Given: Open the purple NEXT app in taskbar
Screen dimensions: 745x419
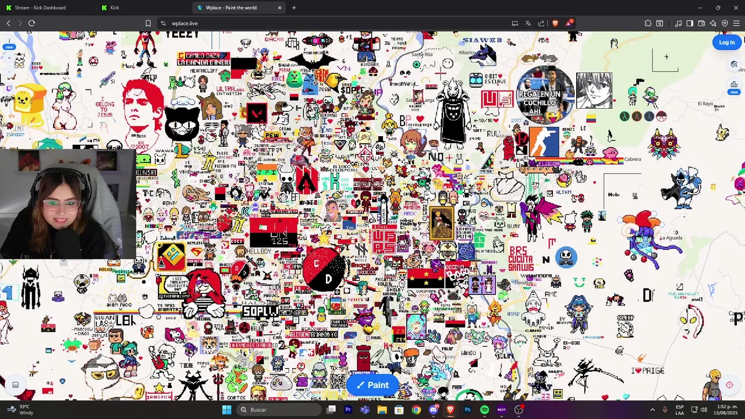Looking at the screenshot, I should pos(502,410).
